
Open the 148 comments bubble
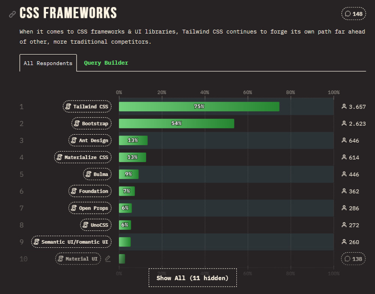pyautogui.click(x=354, y=14)
